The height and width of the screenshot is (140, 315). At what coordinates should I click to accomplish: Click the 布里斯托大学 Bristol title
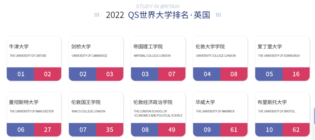pyautogui.click(x=272, y=102)
